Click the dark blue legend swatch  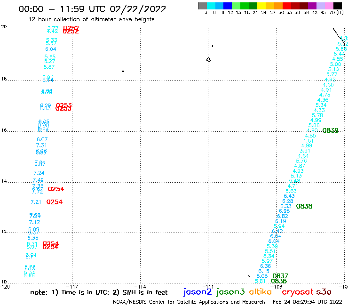pyautogui.click(x=228, y=6)
